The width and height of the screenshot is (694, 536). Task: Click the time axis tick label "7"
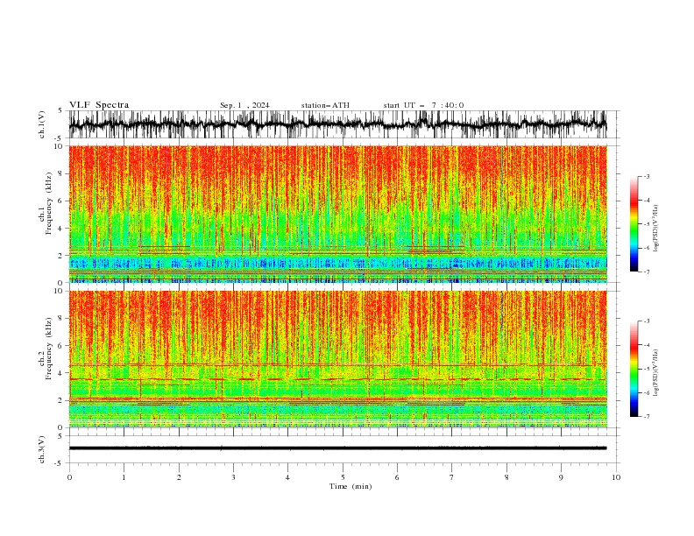click(x=452, y=477)
